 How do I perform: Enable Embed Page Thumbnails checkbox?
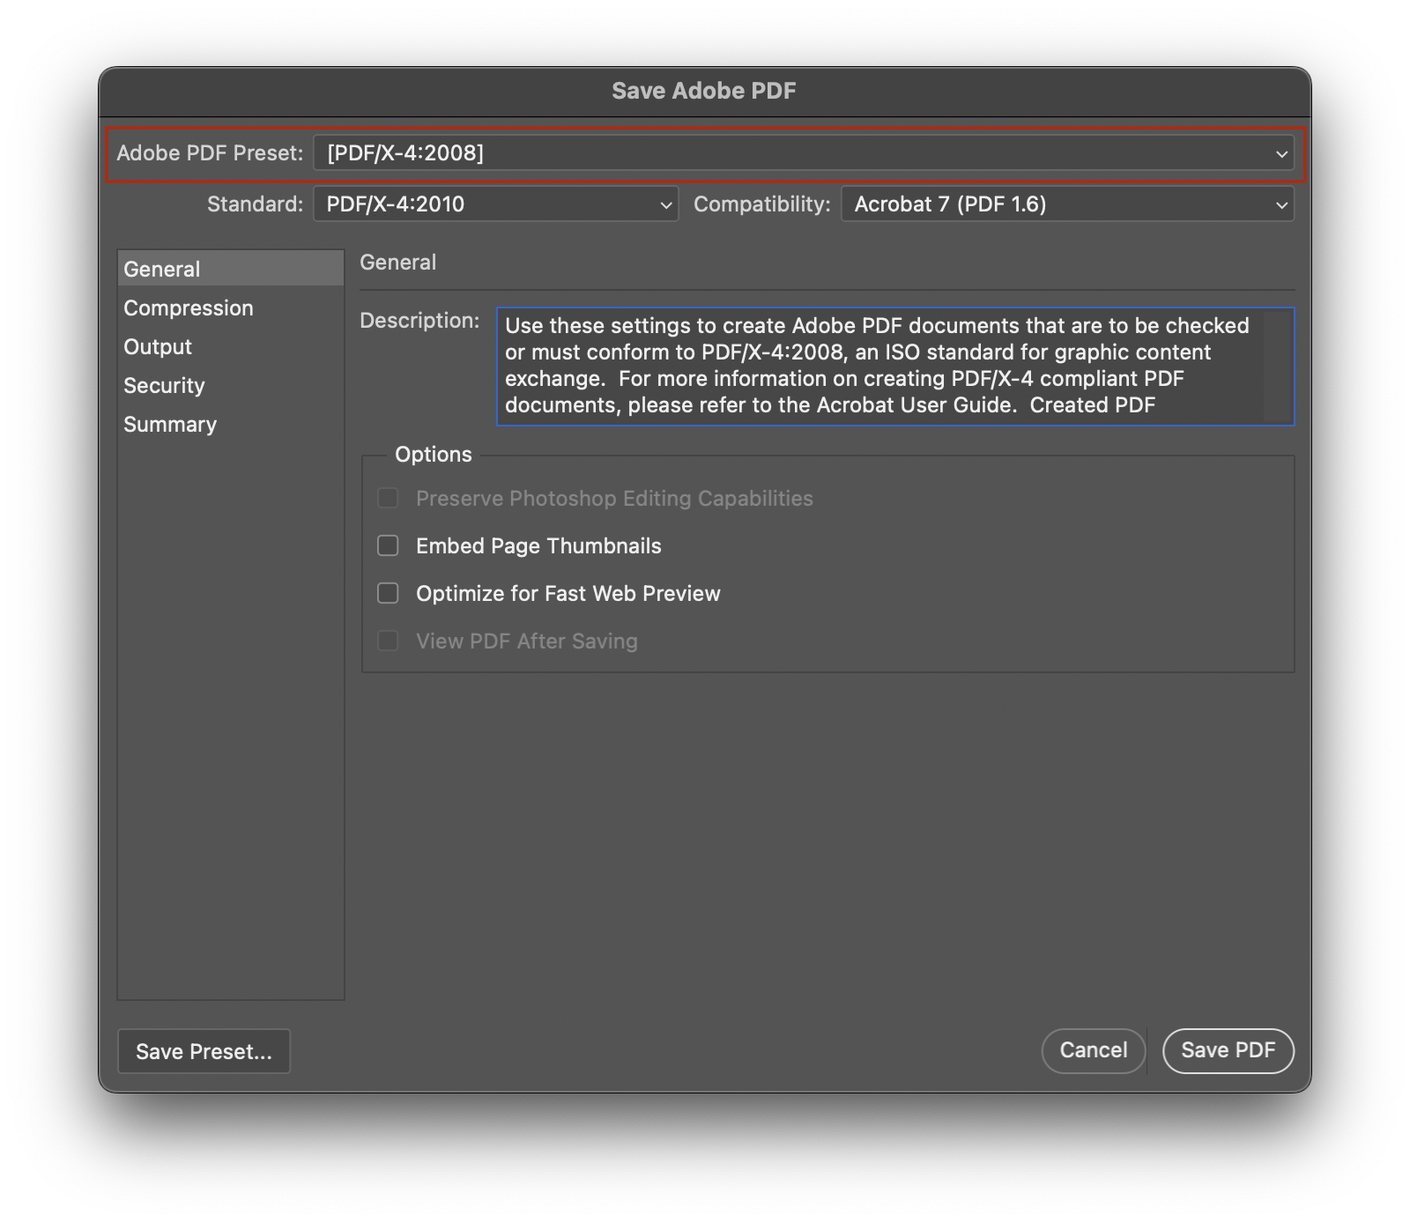pyautogui.click(x=388, y=545)
